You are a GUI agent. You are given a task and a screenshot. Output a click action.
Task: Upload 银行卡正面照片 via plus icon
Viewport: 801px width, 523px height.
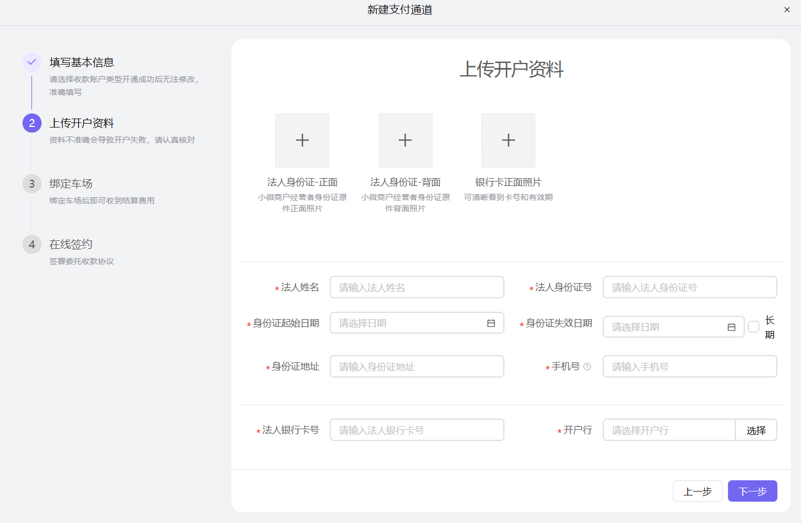click(508, 140)
